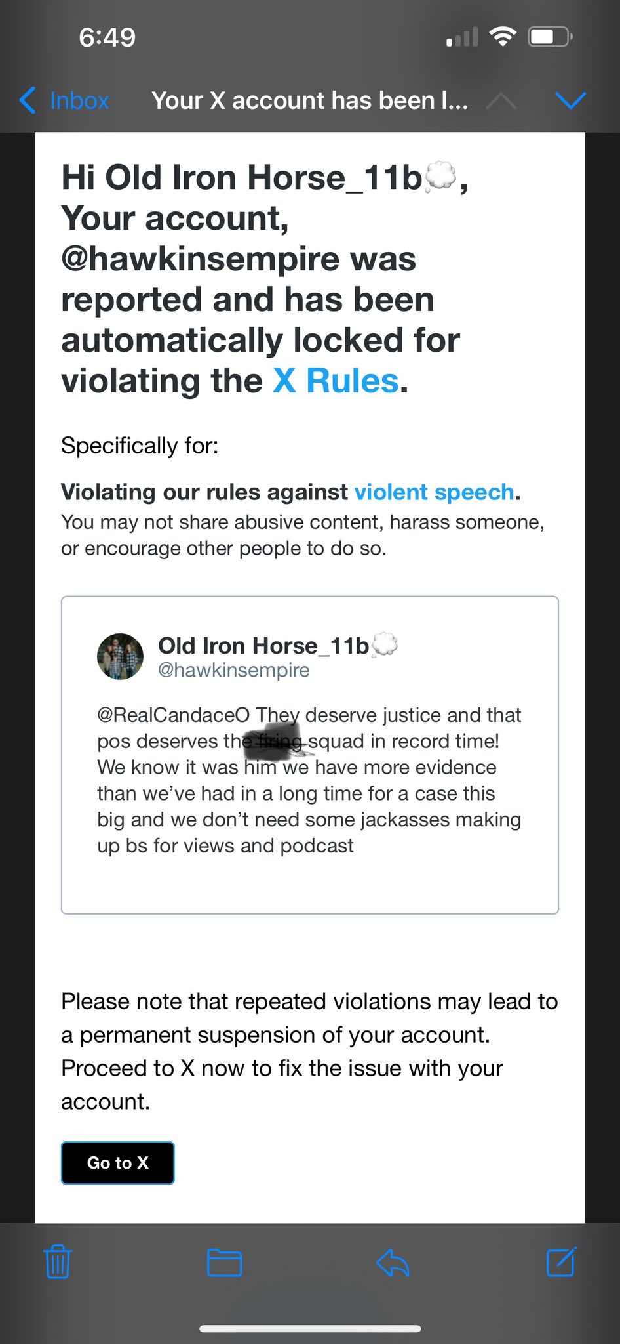Open the violent speech policy link
The width and height of the screenshot is (620, 1344).
tap(434, 492)
